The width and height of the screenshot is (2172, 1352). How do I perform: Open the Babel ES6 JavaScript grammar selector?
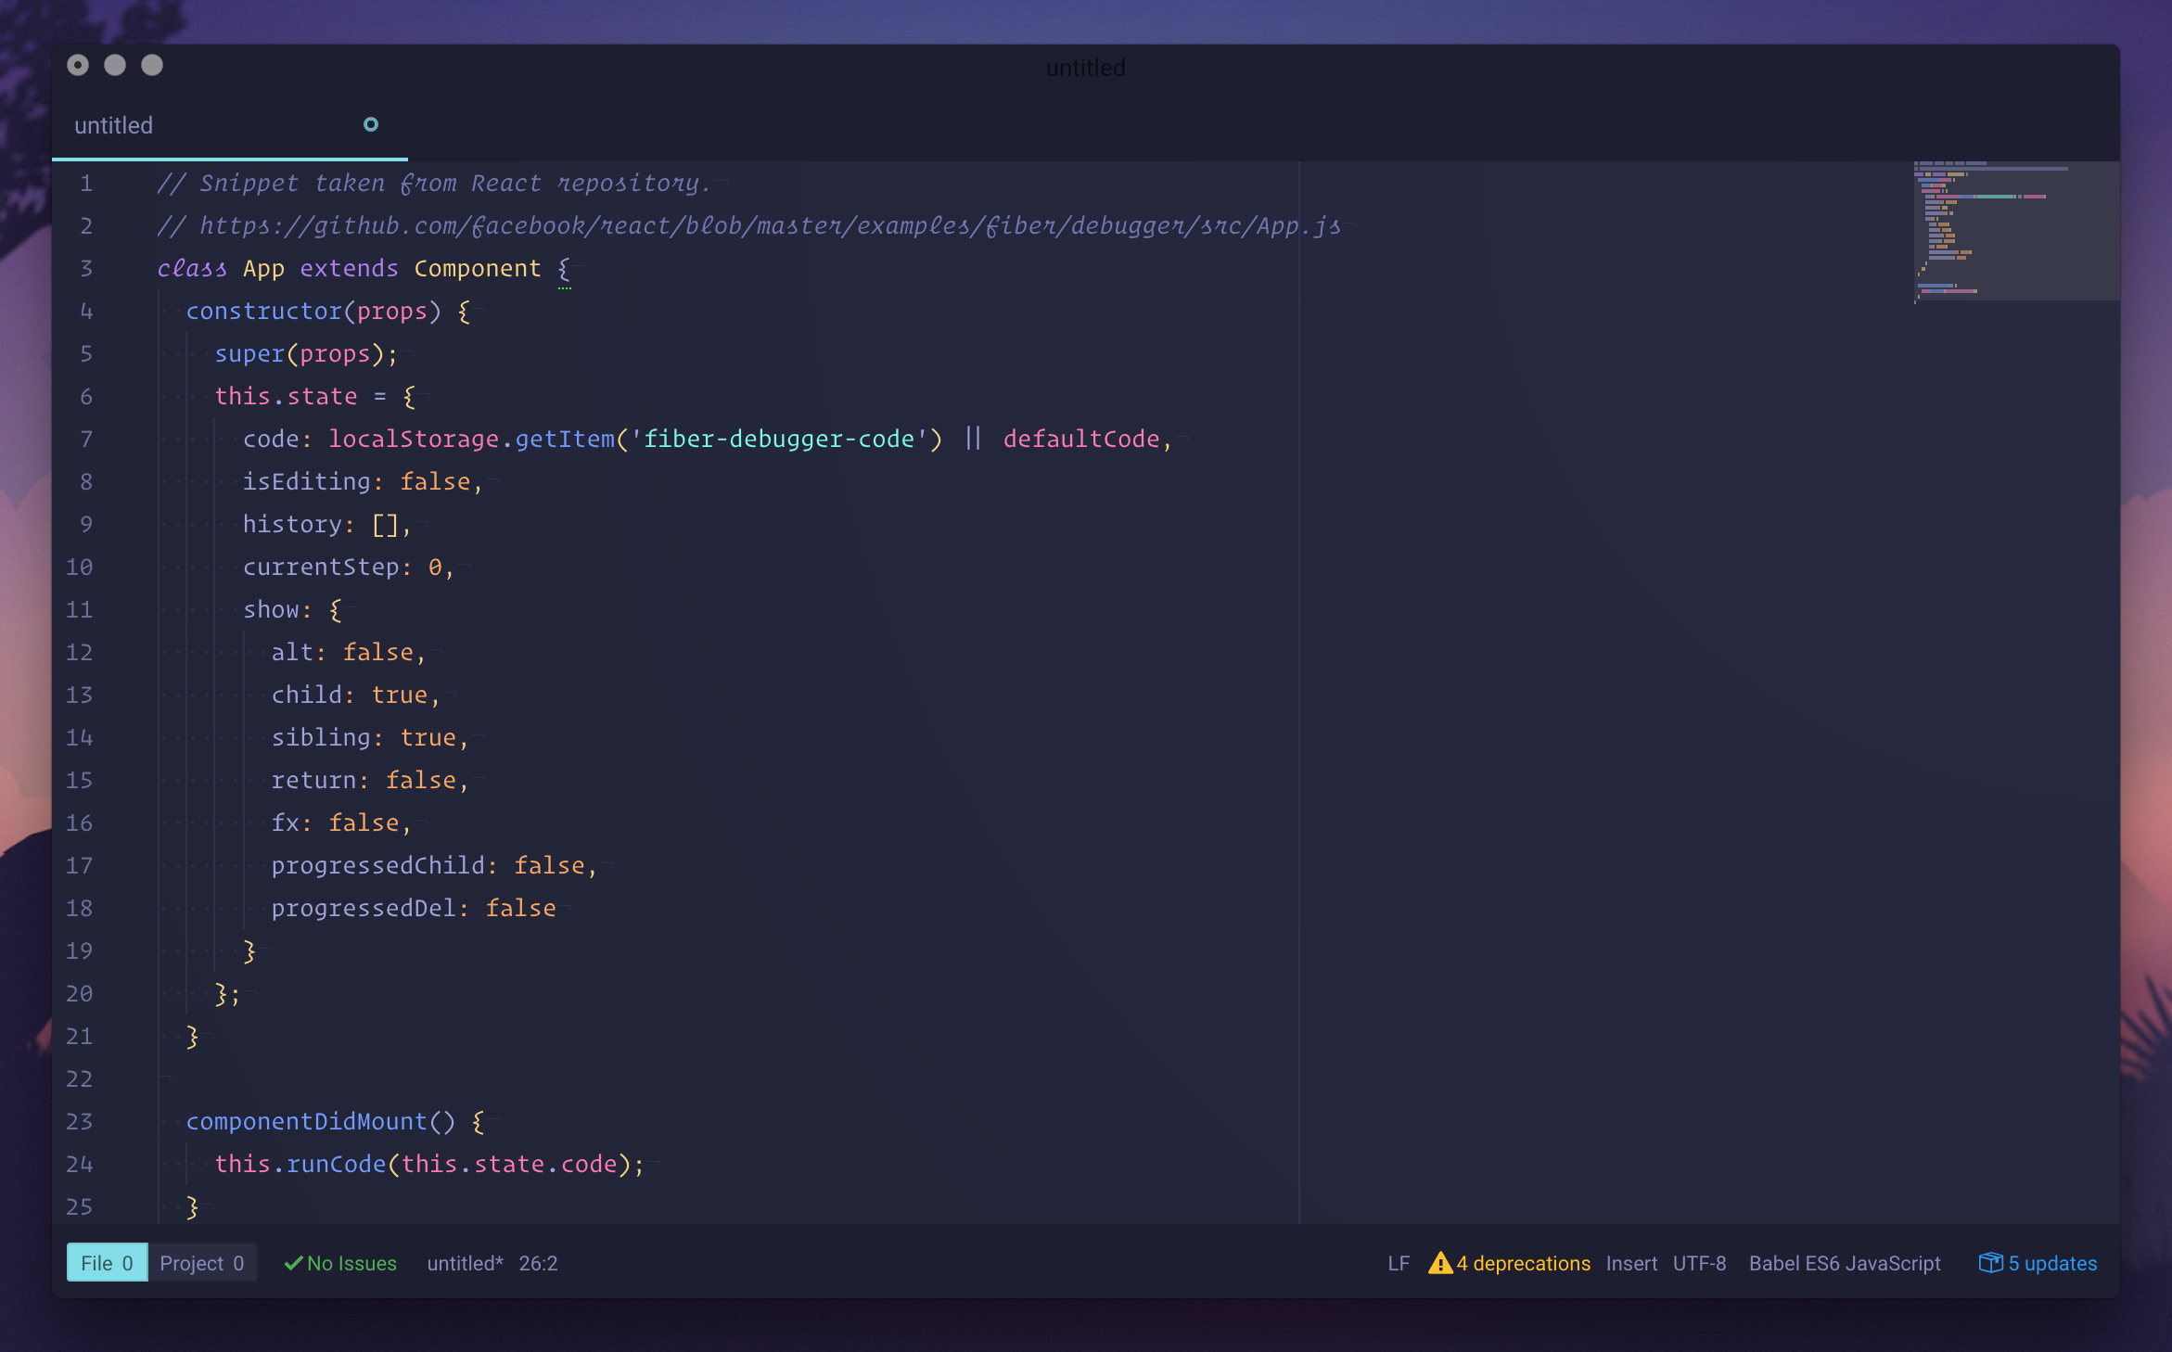coord(1844,1263)
